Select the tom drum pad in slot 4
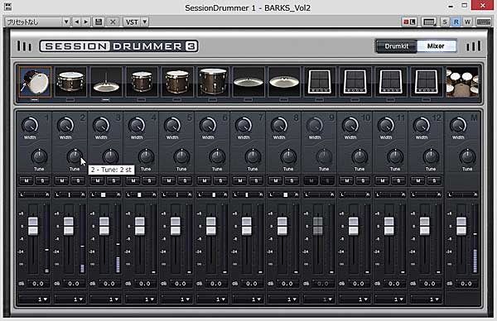This screenshot has height=321, width=497. (142, 82)
